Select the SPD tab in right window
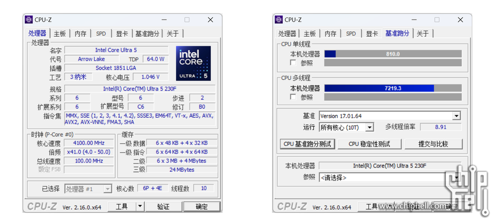This screenshot has height=224, width=496. pos(351,34)
